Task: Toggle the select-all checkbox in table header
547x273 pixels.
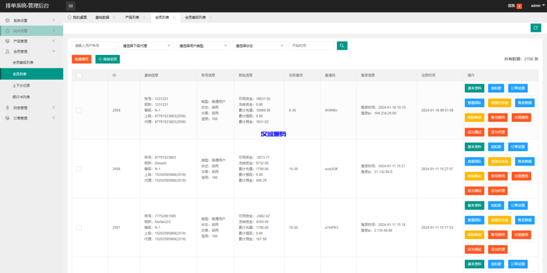Action: coord(79,75)
